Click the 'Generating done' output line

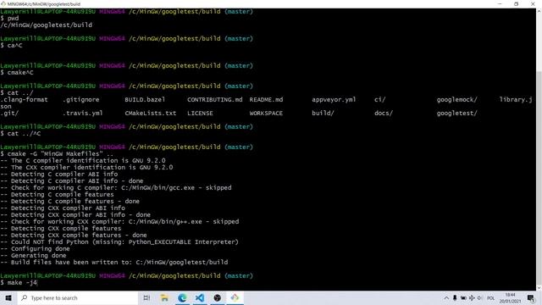(33, 255)
